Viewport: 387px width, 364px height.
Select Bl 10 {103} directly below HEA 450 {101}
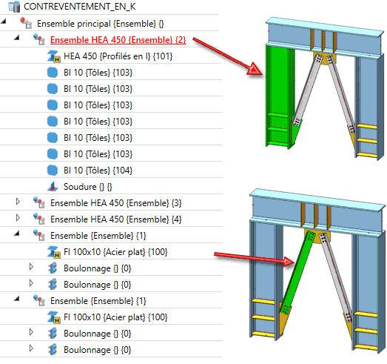coord(98,73)
